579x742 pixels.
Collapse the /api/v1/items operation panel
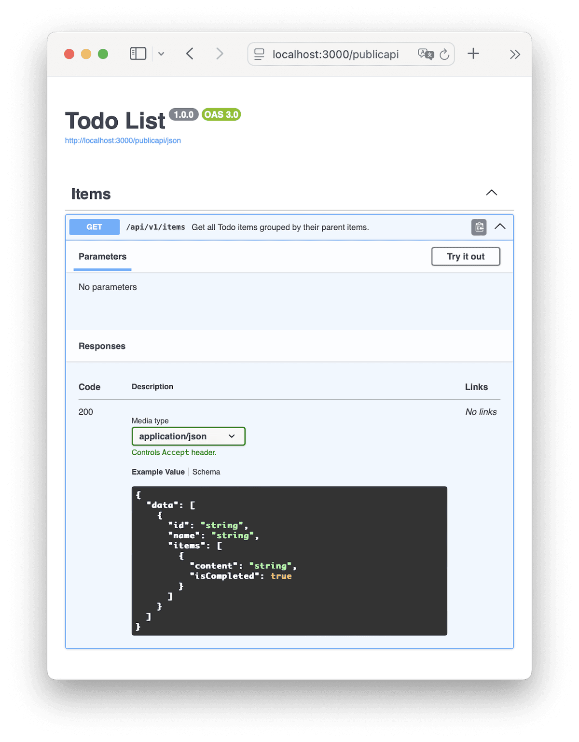[x=500, y=226]
